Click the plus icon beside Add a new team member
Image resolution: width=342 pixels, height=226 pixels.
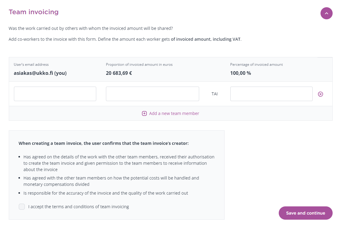point(144,113)
